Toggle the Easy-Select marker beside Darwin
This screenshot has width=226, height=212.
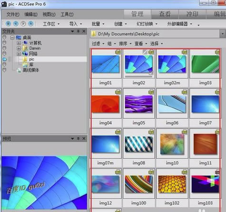(4, 48)
